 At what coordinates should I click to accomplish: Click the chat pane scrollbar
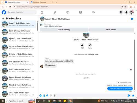click(134, 65)
